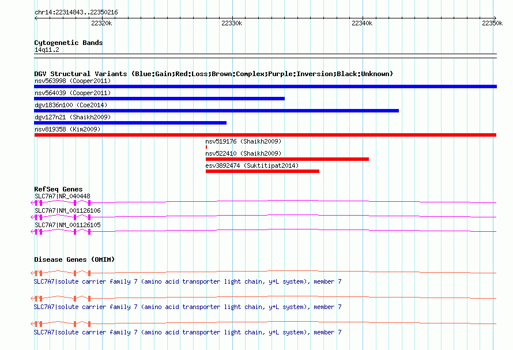This screenshot has height=350, width=513.
Task: Click the esv3892474 (Suktitipat2014) loss bar
Action: click(262, 171)
